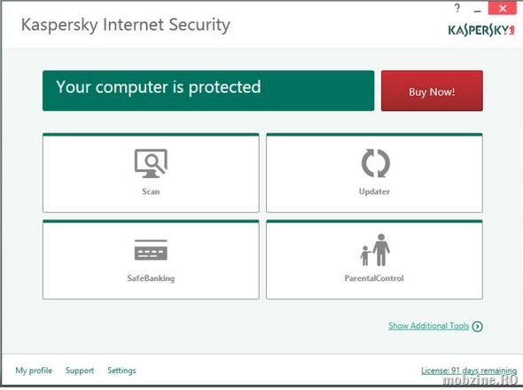
Task: Click the Scan monitor magnifier icon
Action: (151, 163)
